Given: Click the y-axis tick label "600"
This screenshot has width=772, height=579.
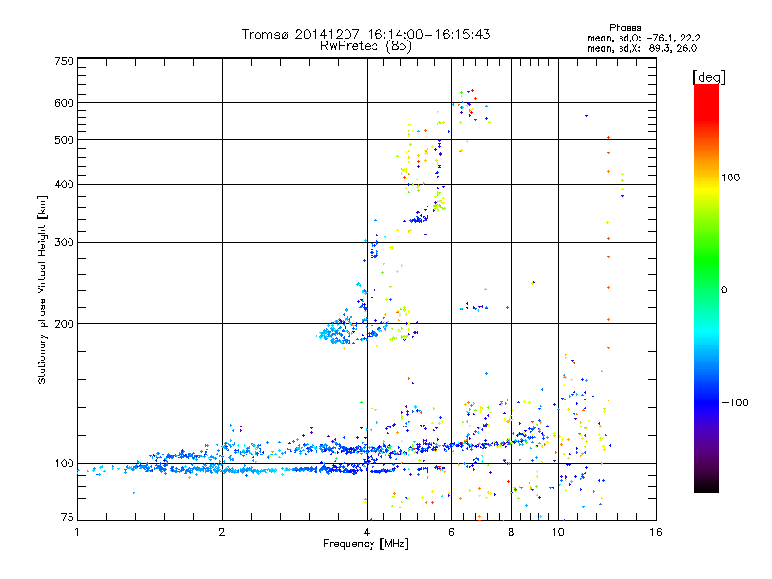Looking at the screenshot, I should pos(64,103).
